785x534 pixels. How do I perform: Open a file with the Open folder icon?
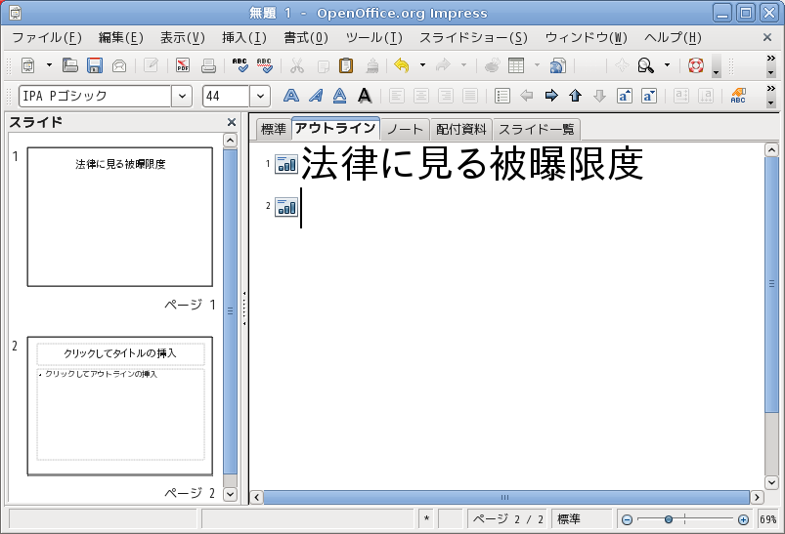(x=70, y=66)
